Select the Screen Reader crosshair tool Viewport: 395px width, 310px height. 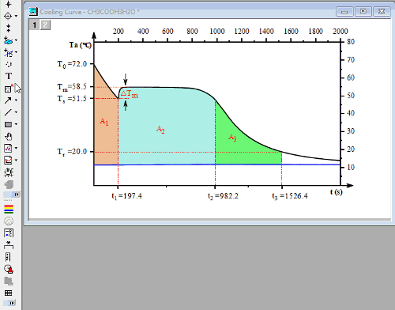(x=8, y=4)
